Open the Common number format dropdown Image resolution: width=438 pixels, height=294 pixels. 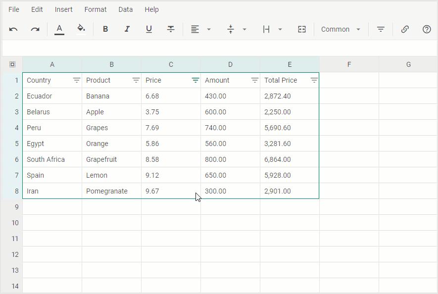click(x=341, y=29)
